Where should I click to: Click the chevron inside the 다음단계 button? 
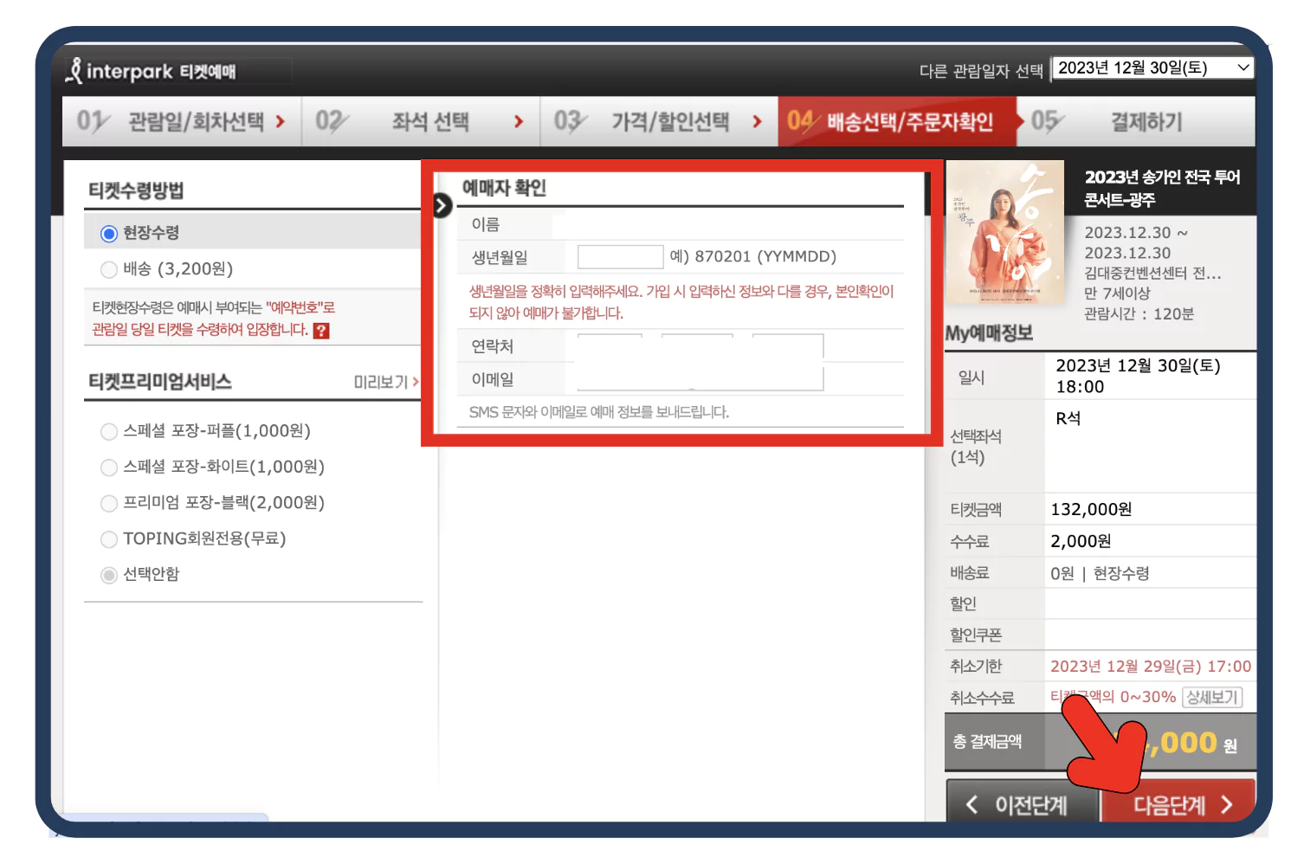pos(1228,804)
